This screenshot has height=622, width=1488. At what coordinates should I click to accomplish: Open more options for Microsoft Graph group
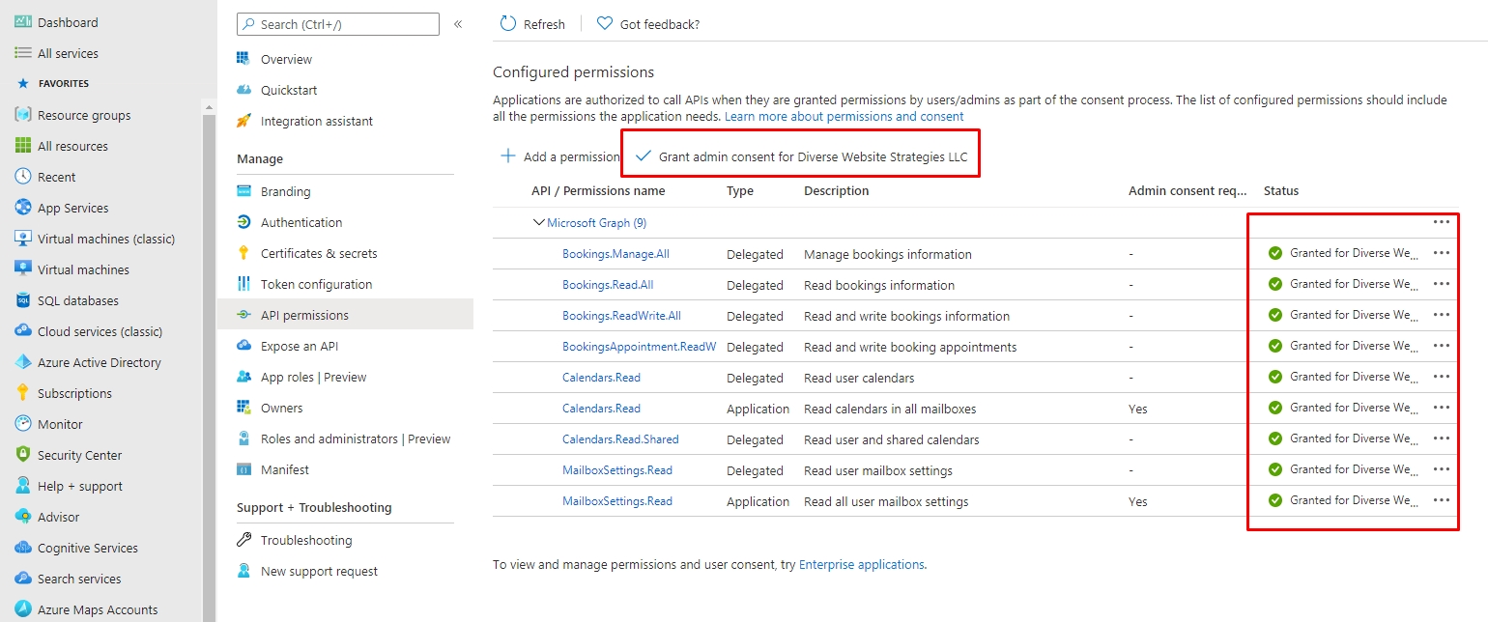[1442, 222]
